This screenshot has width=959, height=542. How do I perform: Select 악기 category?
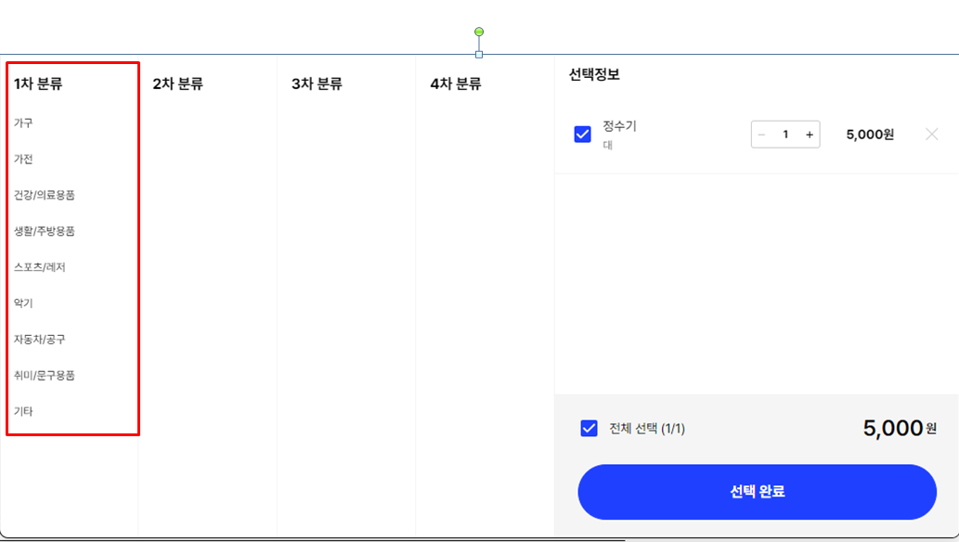pyautogui.click(x=22, y=303)
